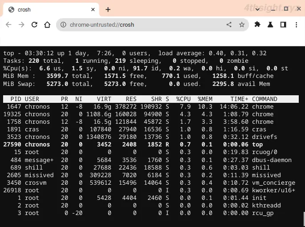Click the shill command name

261,167
